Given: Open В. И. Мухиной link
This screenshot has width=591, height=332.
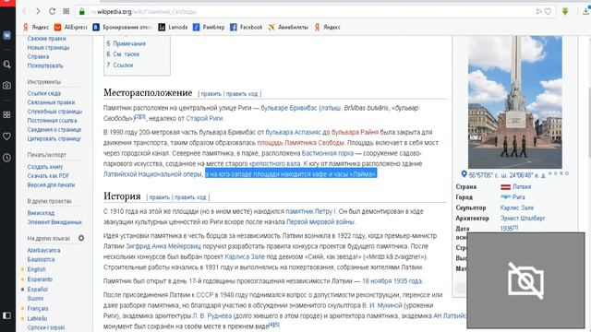Looking at the screenshot, I should 381,305.
